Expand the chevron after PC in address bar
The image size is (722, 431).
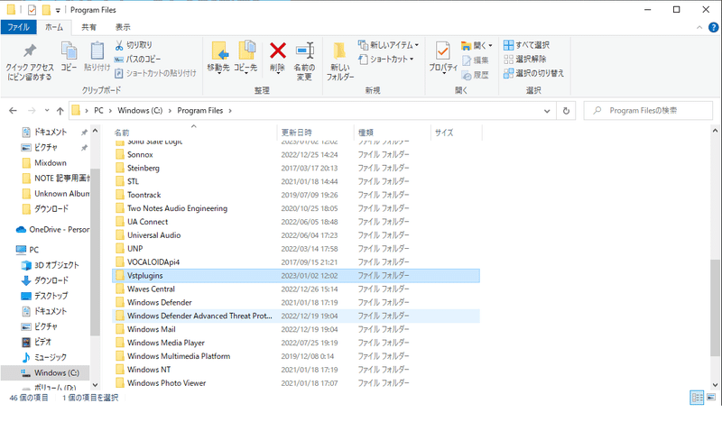point(110,110)
